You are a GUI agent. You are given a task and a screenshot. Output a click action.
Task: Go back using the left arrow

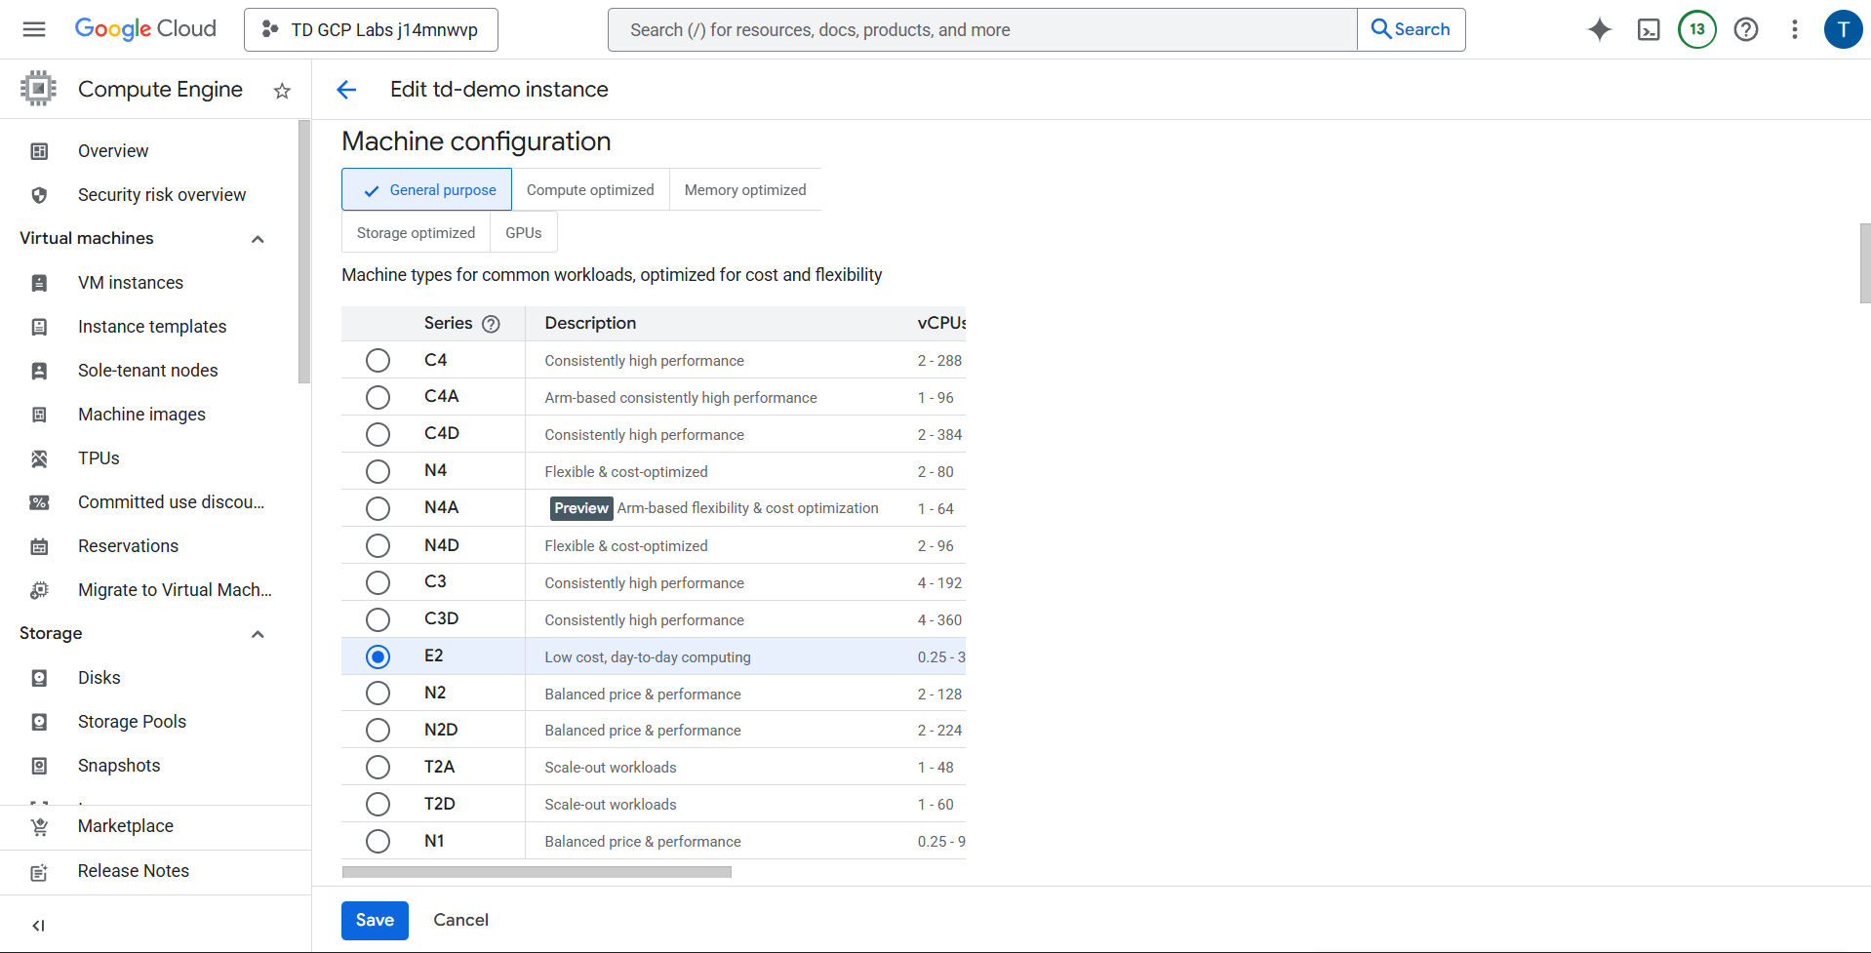pos(346,90)
